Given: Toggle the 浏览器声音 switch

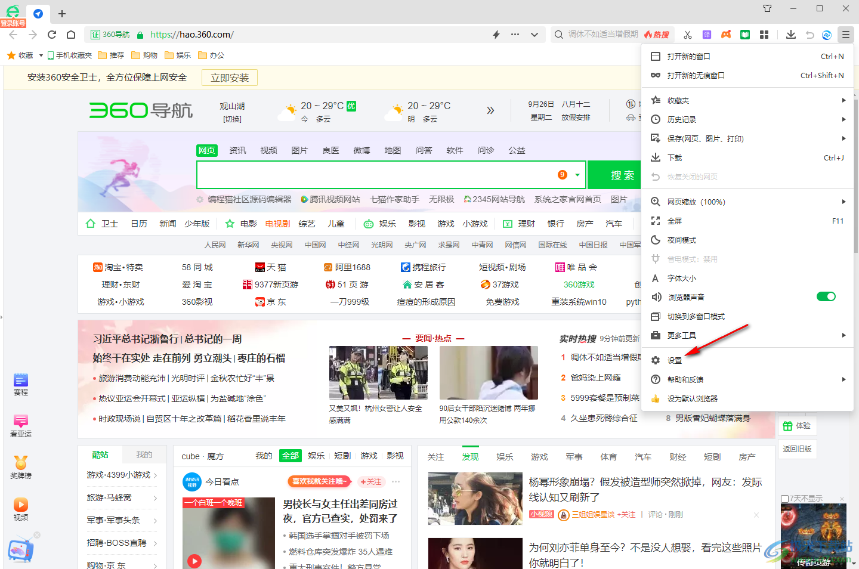Looking at the screenshot, I should (826, 296).
